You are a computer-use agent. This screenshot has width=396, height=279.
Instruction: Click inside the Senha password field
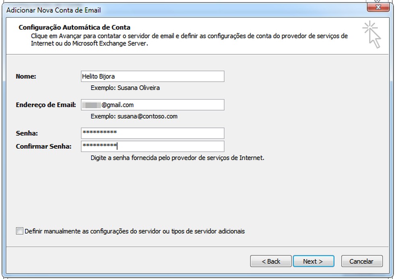click(153, 133)
